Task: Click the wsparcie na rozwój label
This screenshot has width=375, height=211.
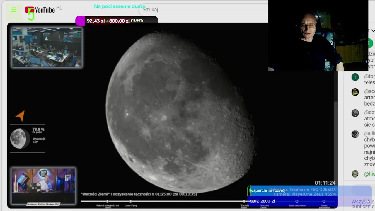Action: coord(267,190)
